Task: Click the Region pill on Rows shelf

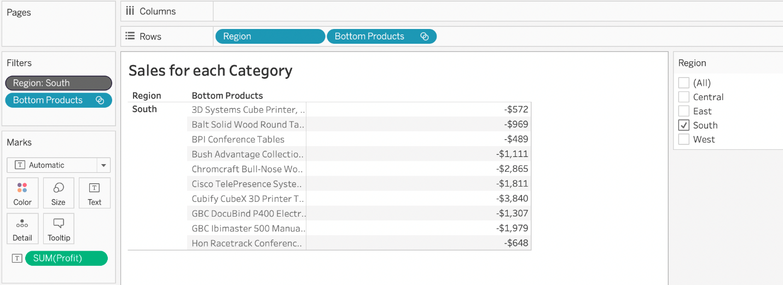Action: pyautogui.click(x=270, y=37)
